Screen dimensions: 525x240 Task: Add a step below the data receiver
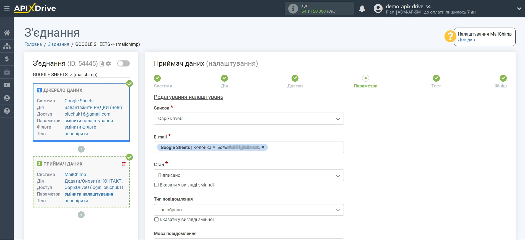point(81,215)
